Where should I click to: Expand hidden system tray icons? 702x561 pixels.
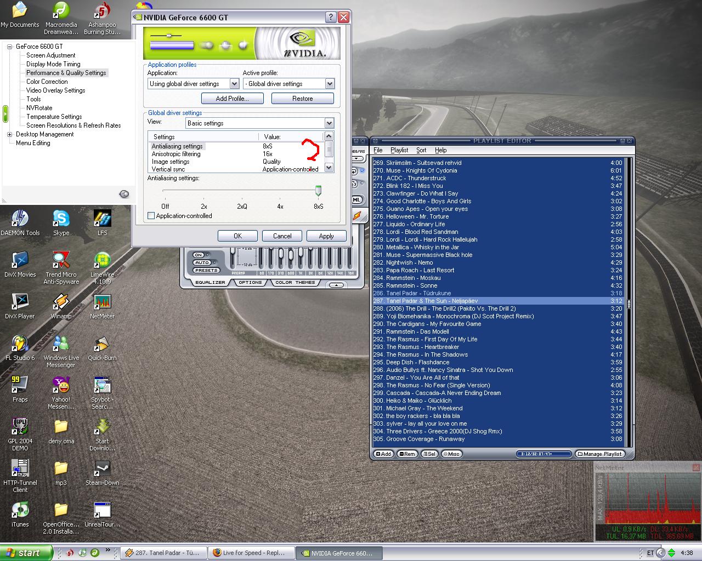[661, 553]
